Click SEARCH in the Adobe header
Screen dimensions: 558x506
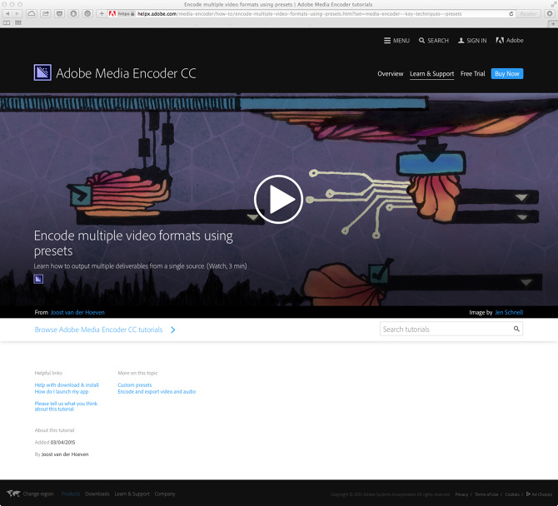point(434,41)
